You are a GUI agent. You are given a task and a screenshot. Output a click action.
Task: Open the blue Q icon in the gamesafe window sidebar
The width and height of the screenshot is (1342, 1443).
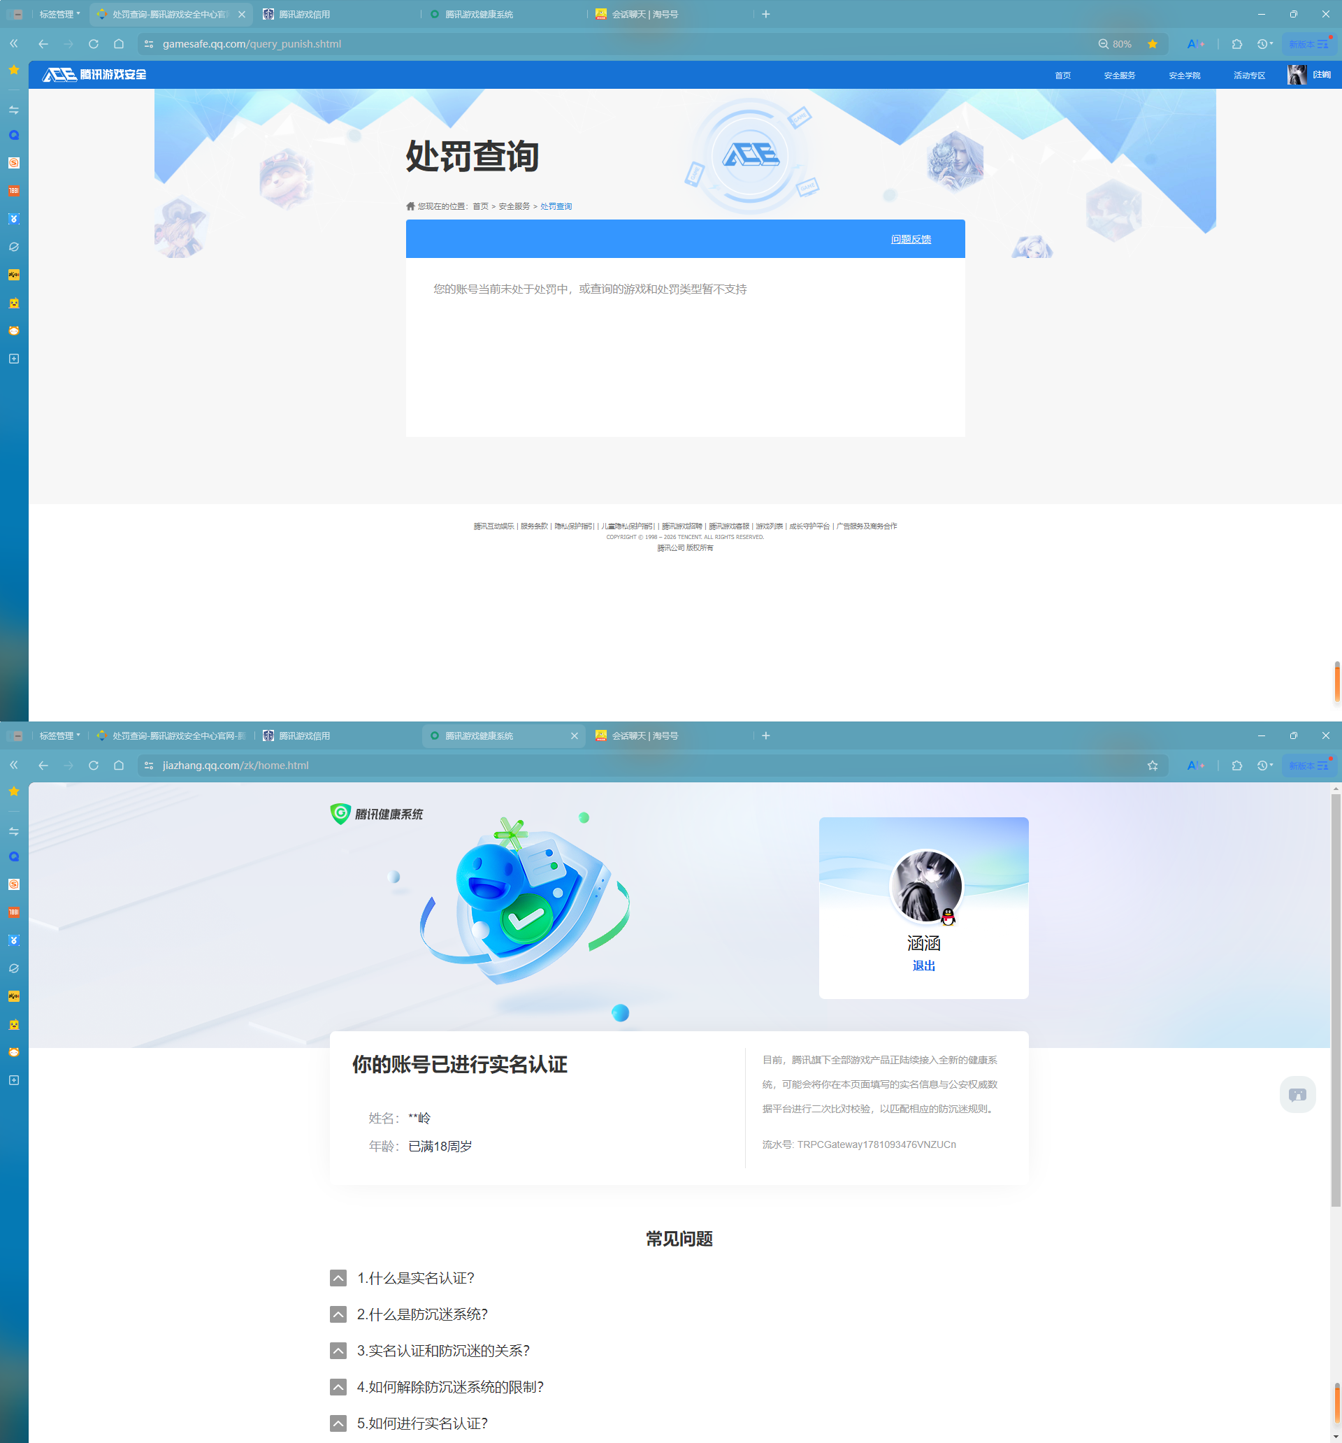coord(14,135)
